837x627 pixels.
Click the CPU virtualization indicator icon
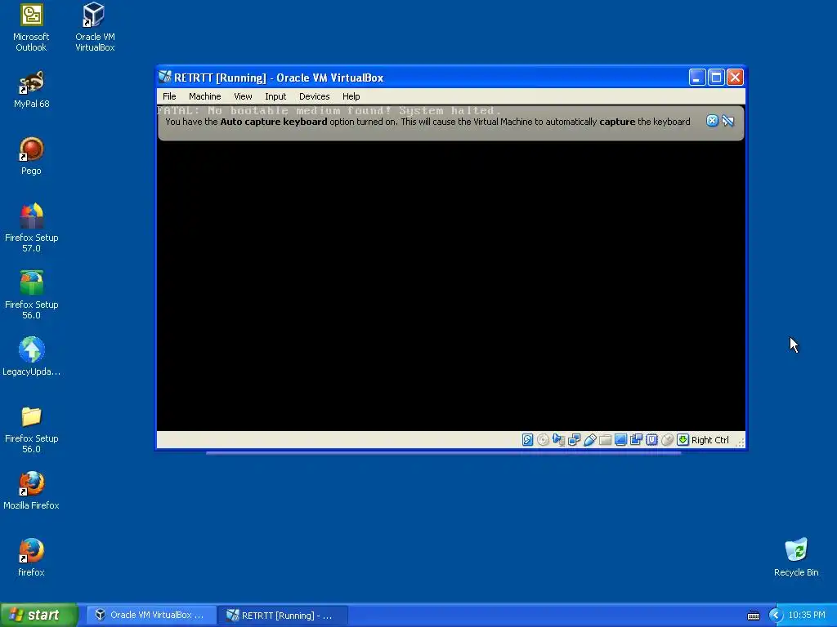[x=651, y=440]
